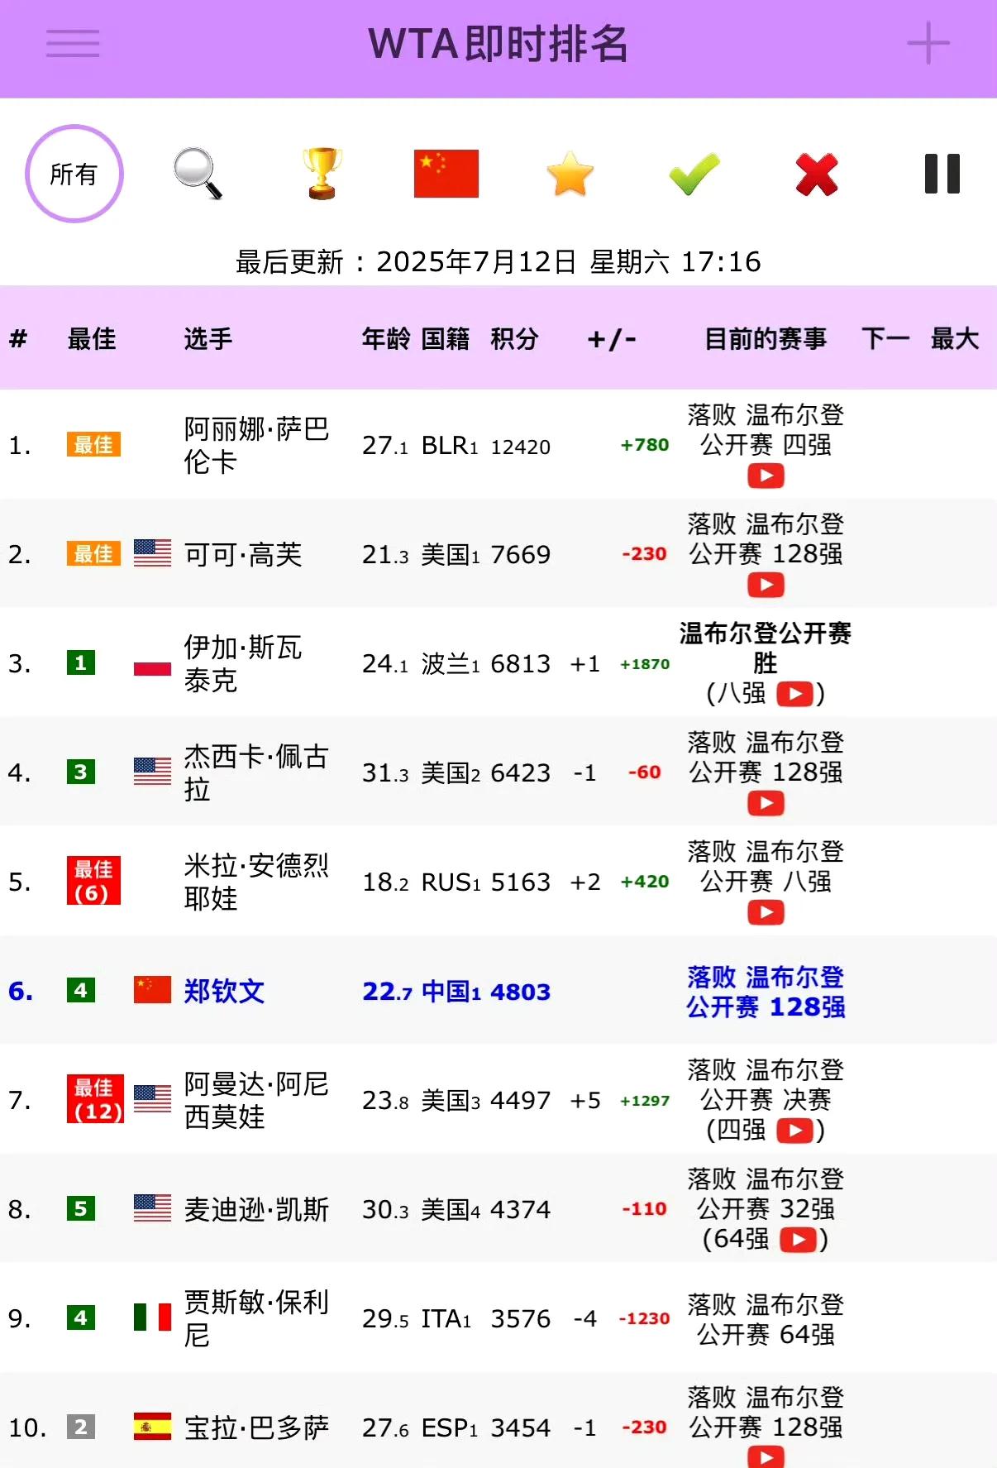Tap US flag beside 麦迪逊·凯斯
The image size is (997, 1468).
coord(152,1208)
